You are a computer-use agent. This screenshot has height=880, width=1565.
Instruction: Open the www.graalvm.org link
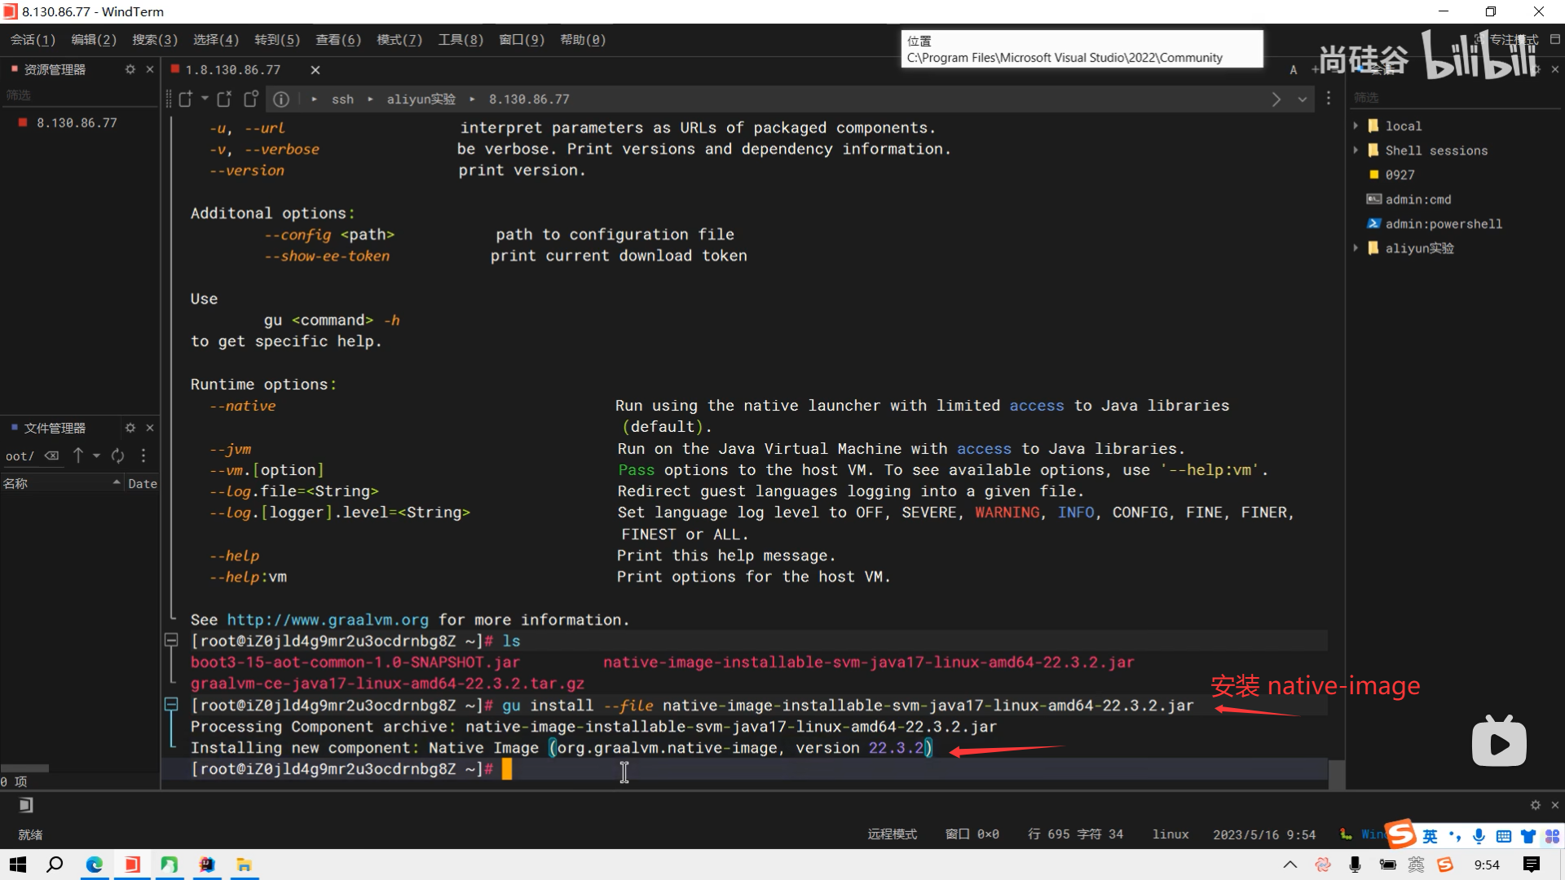328,620
